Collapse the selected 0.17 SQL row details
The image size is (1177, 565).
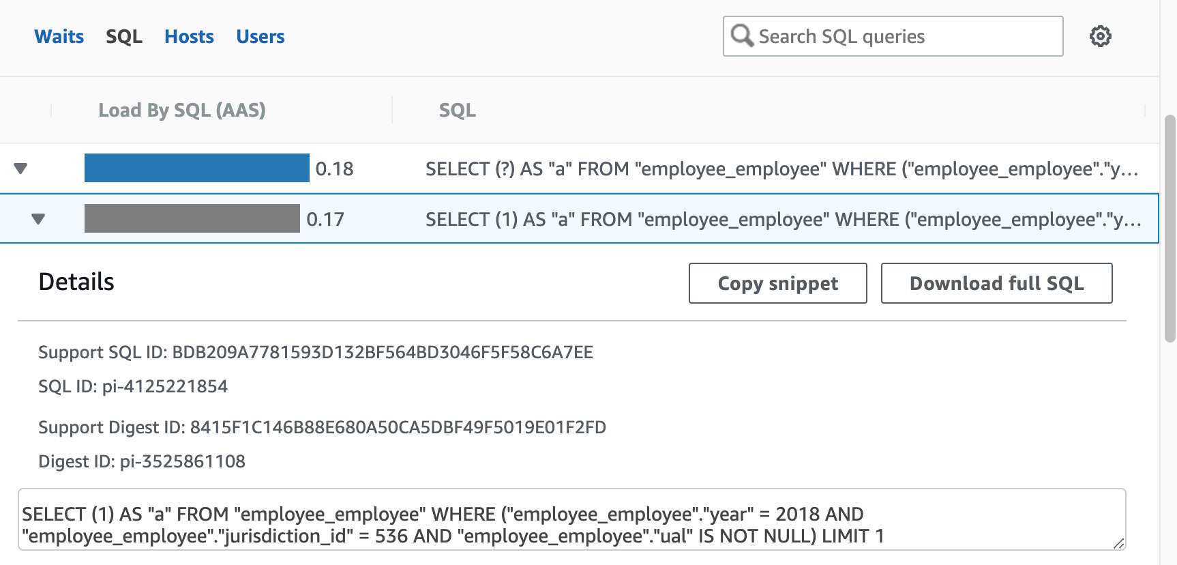pos(38,219)
